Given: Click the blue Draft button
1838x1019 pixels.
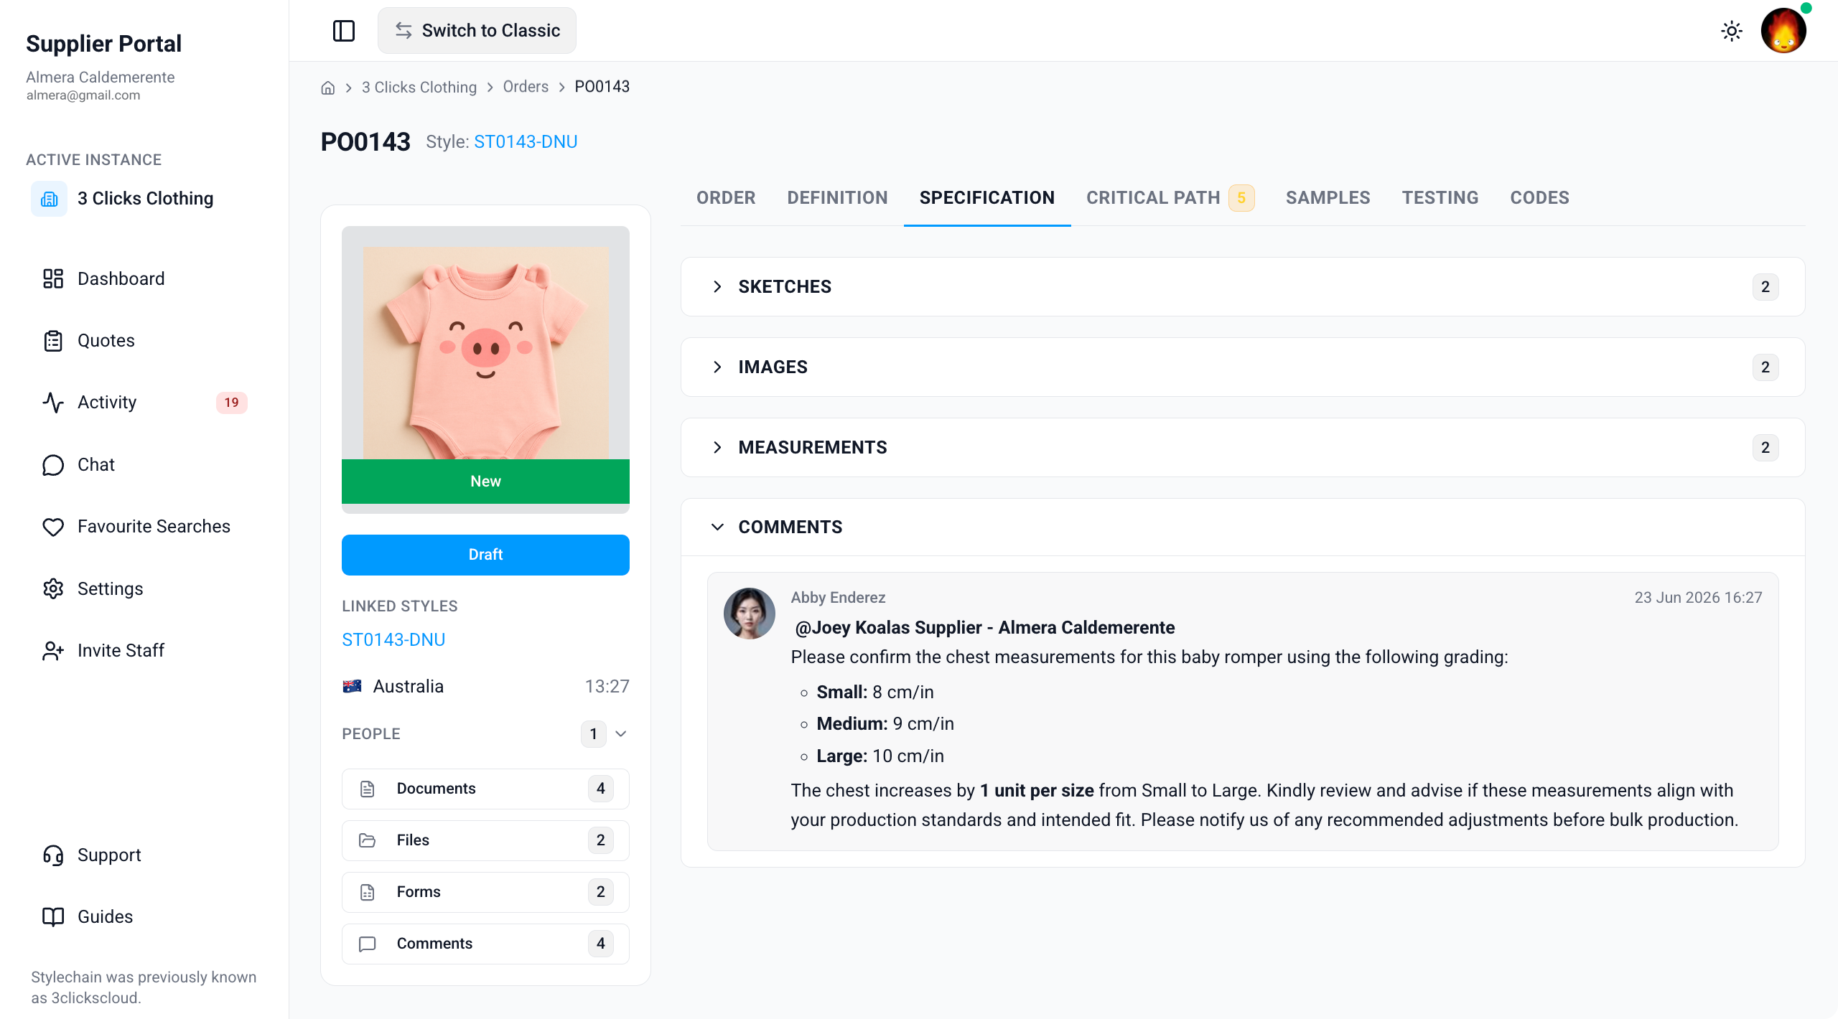Looking at the screenshot, I should [485, 555].
